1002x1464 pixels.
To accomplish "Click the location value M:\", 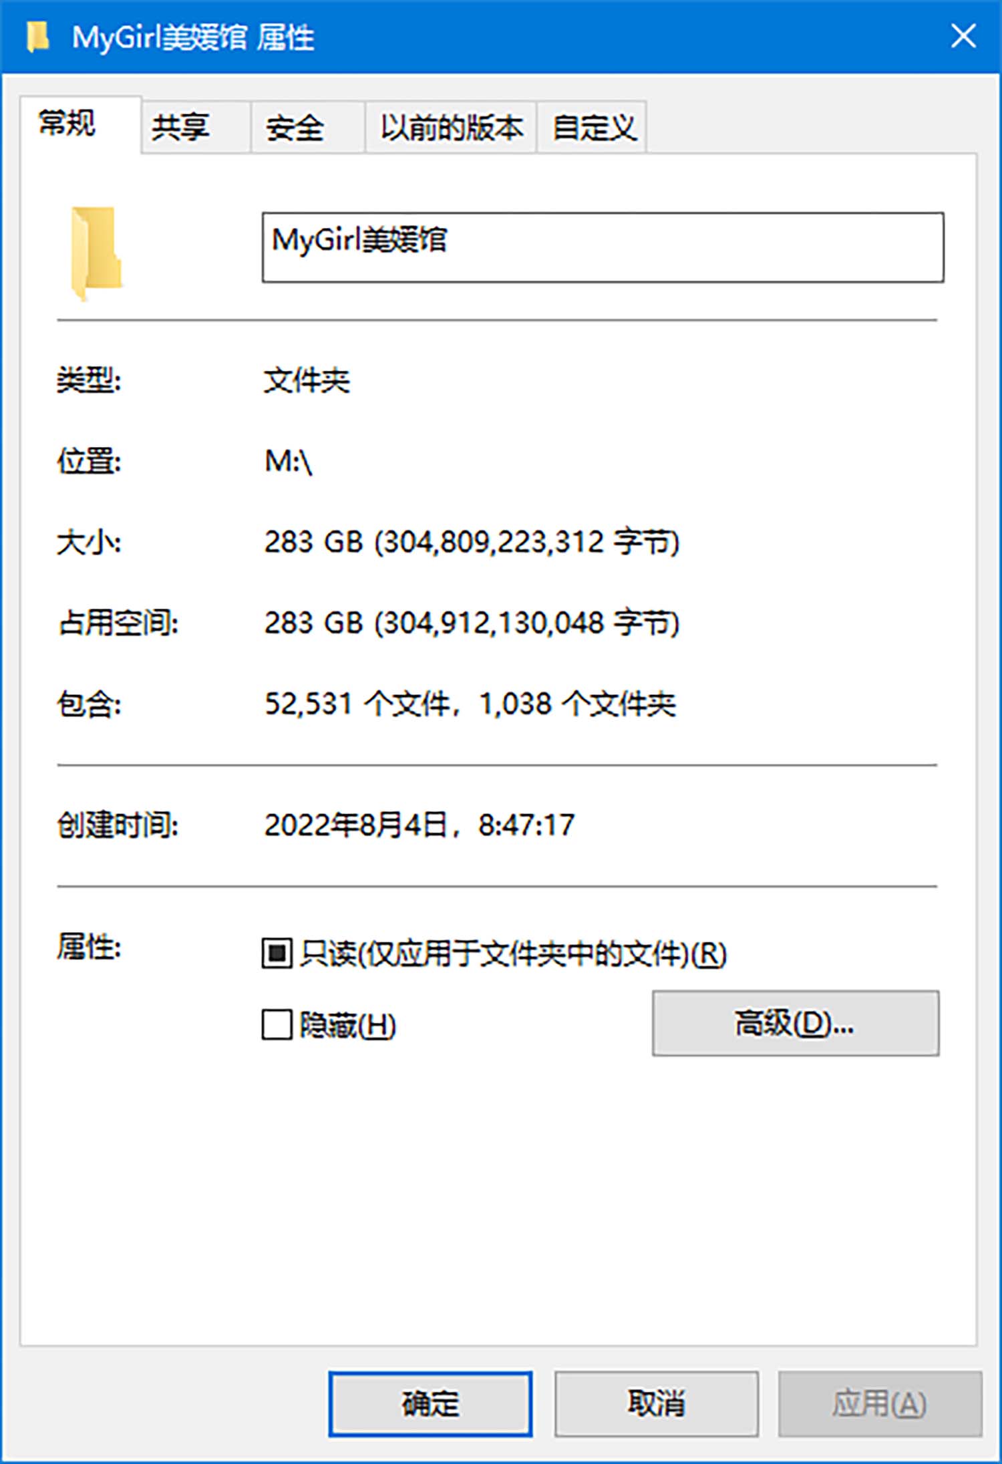I will 289,461.
